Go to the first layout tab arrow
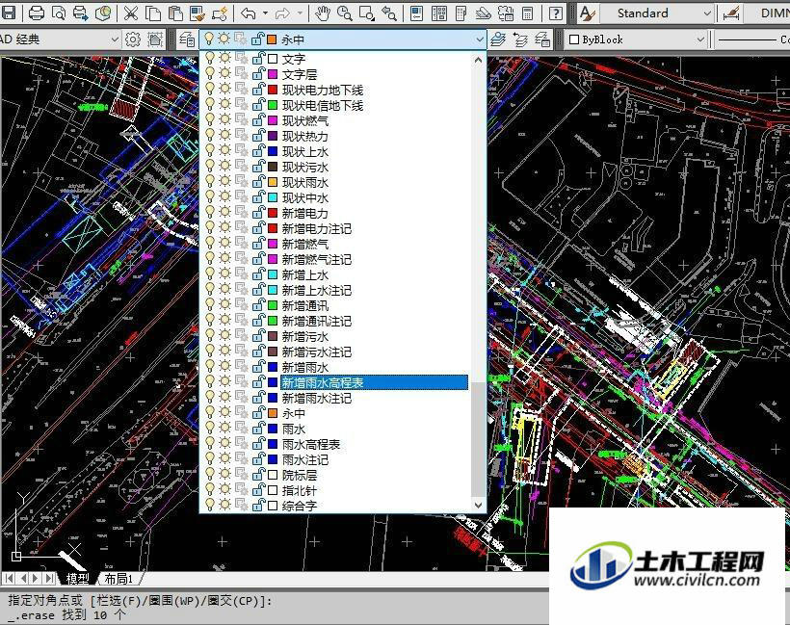This screenshot has width=790, height=625. click(x=9, y=578)
